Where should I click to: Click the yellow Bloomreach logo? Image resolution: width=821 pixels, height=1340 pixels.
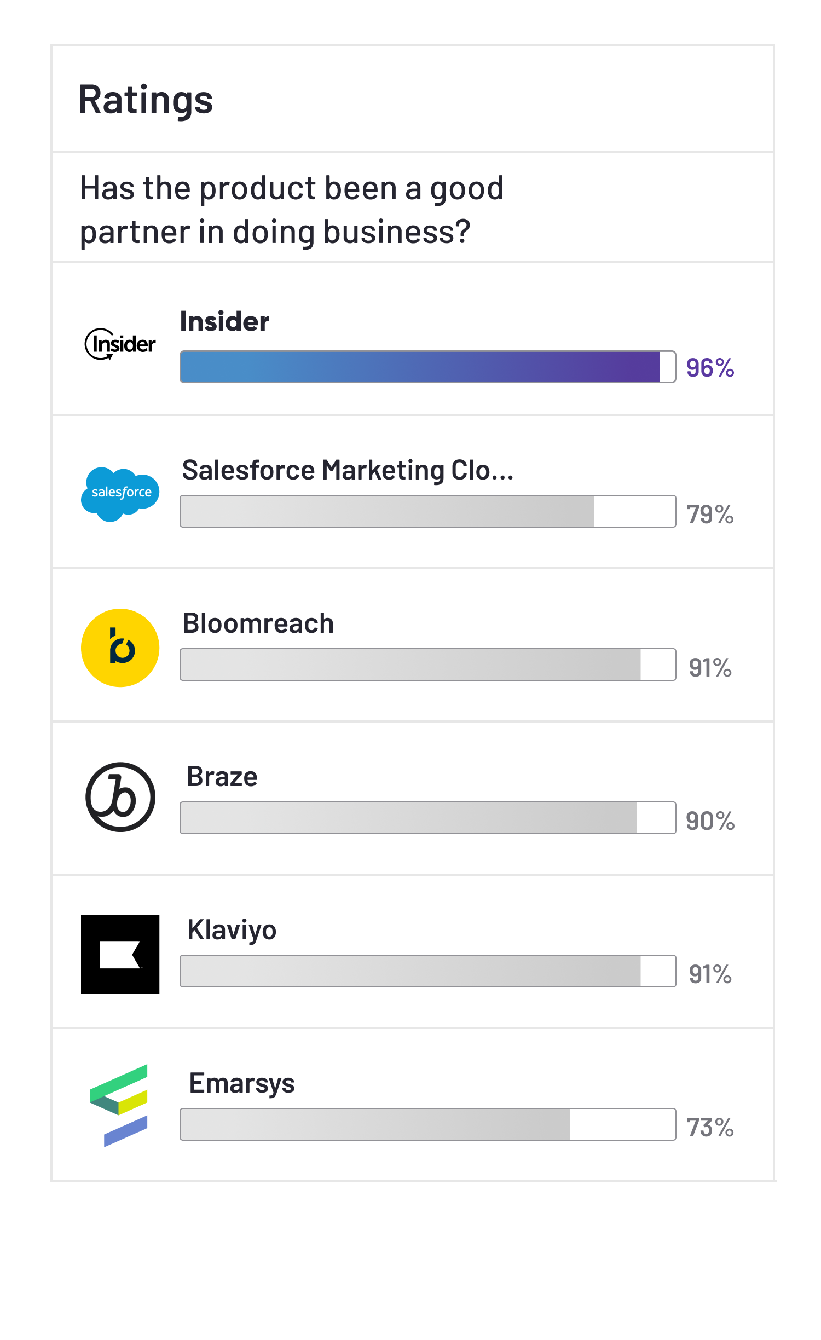click(x=120, y=648)
